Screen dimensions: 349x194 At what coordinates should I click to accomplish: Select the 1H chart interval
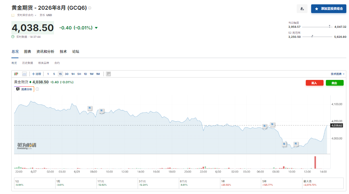click(x=73, y=74)
